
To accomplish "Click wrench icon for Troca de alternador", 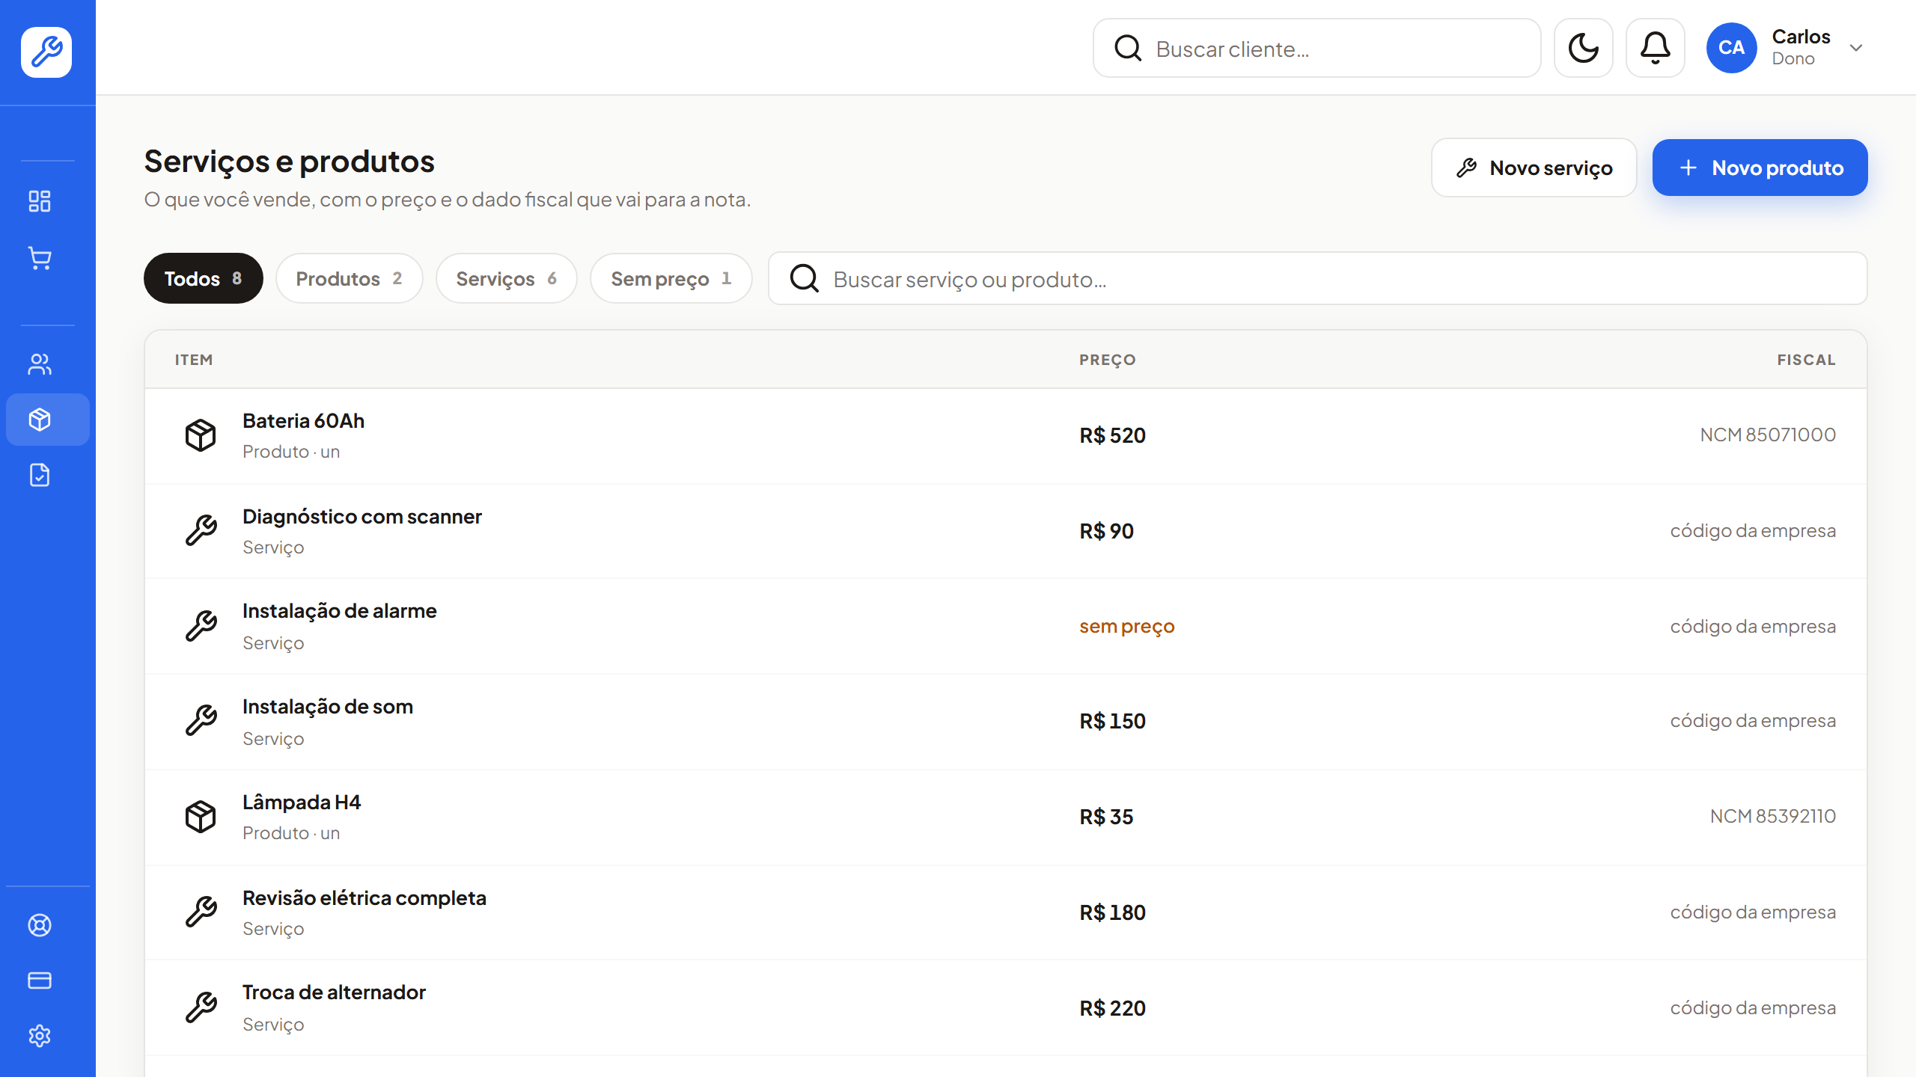I will pos(201,1007).
